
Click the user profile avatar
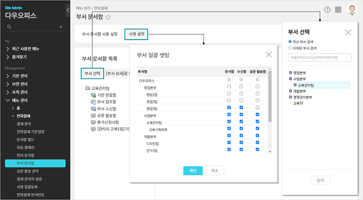click(x=352, y=10)
